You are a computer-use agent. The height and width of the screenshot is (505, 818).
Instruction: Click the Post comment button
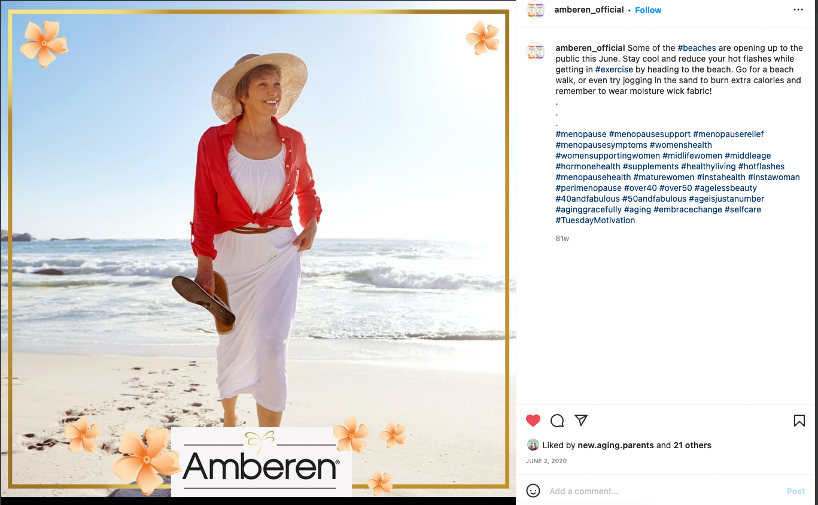[796, 491]
